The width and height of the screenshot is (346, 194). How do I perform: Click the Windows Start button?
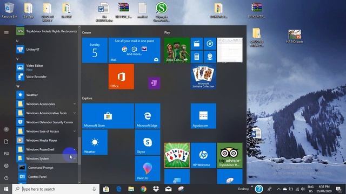[6, 189]
